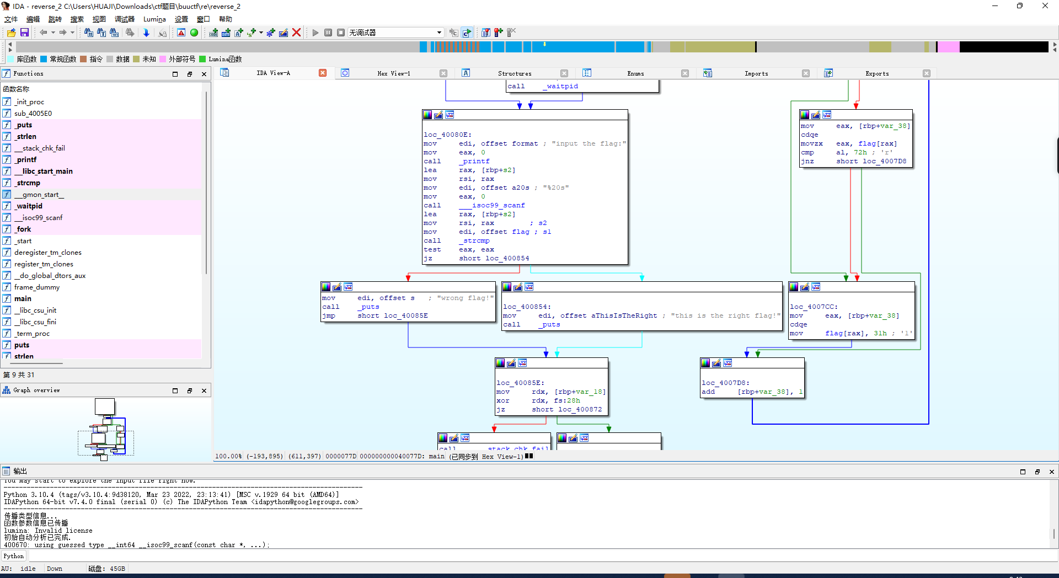Select sub_4005E0 in the functions list
This screenshot has height=578, width=1059.
point(101,113)
